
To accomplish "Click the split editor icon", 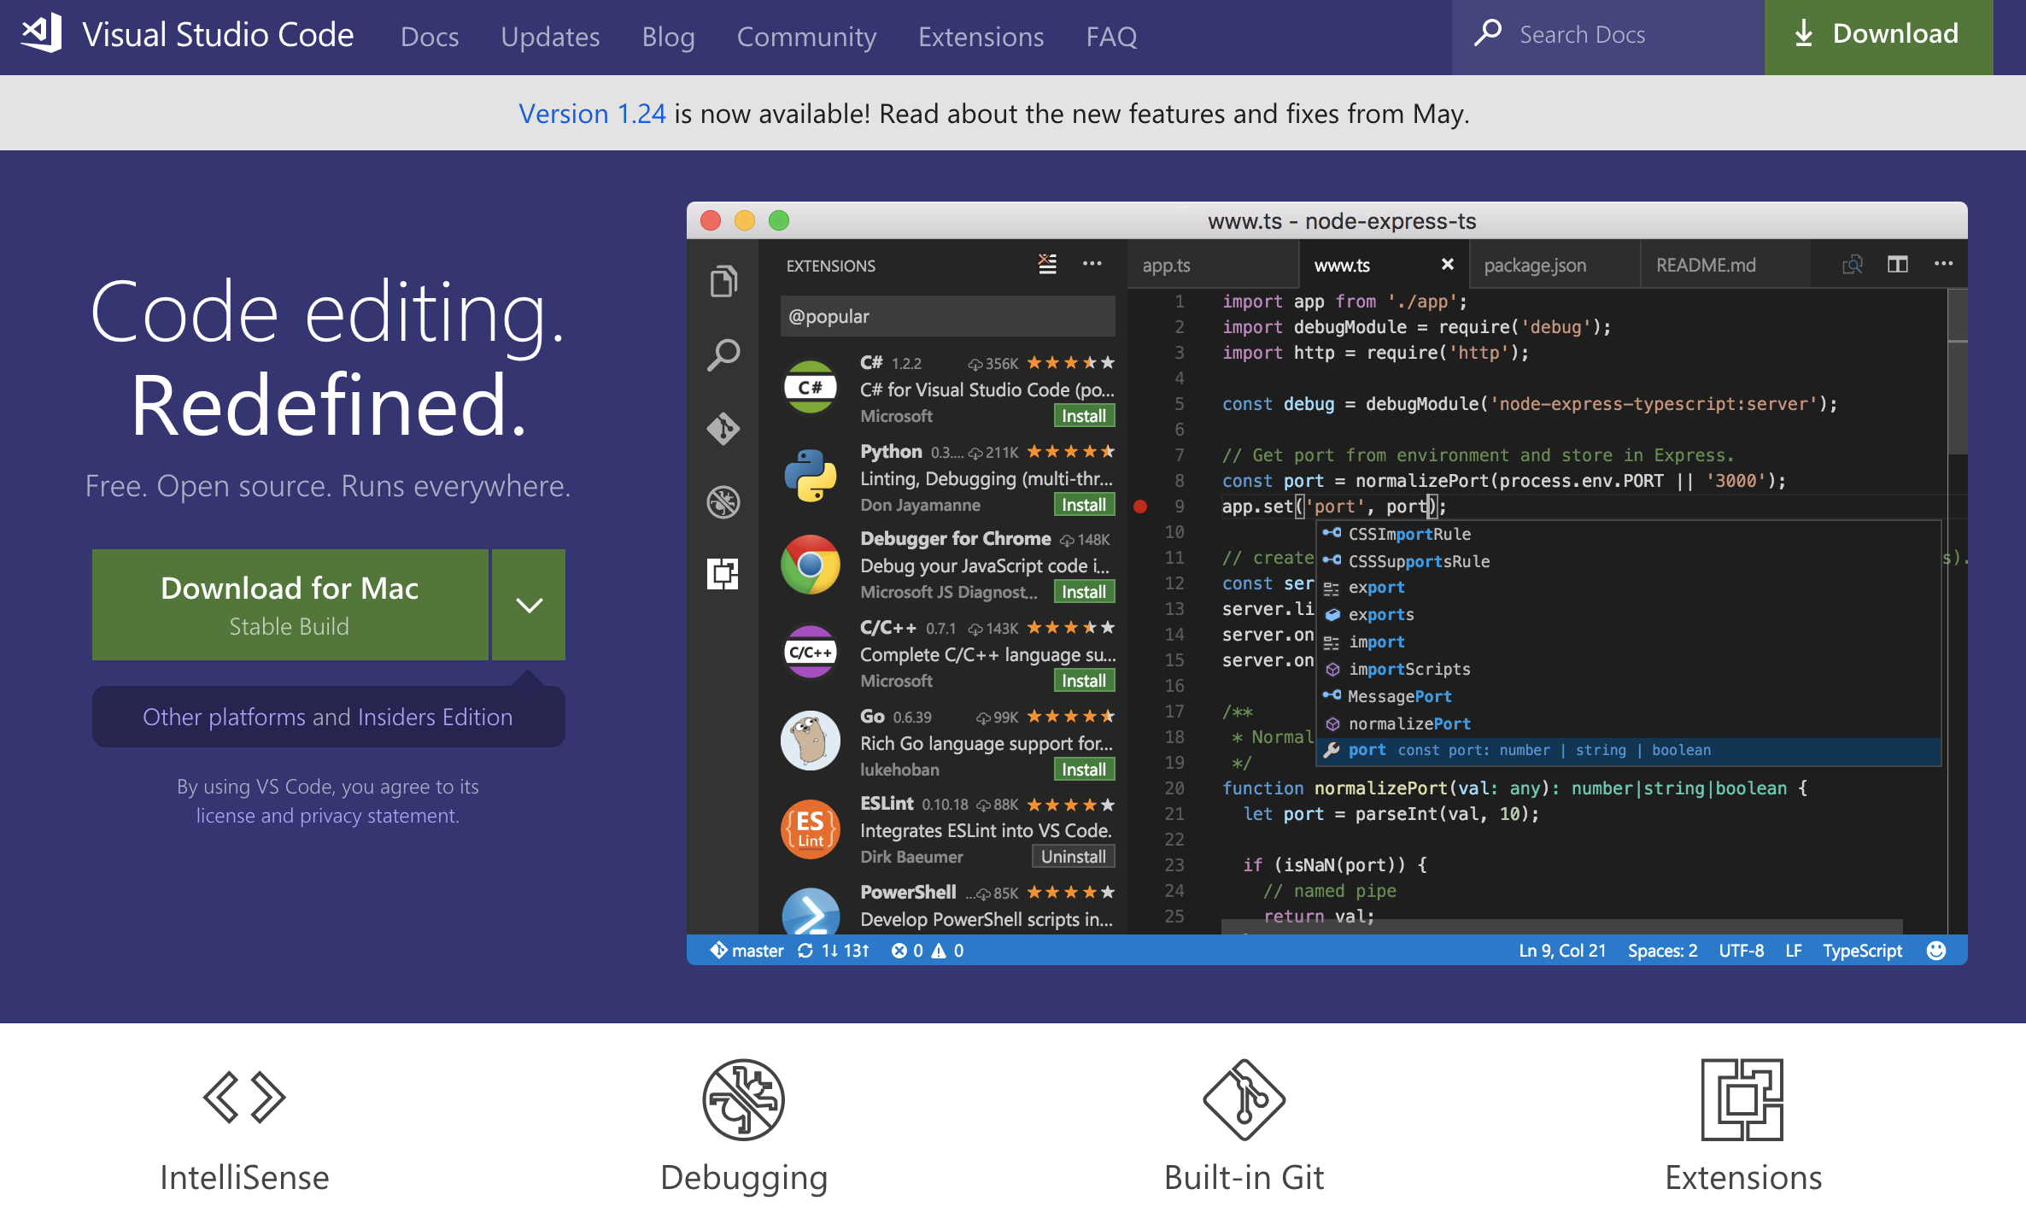I will (x=1897, y=265).
